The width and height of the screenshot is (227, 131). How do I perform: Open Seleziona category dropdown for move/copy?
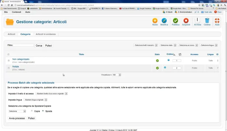17,111
